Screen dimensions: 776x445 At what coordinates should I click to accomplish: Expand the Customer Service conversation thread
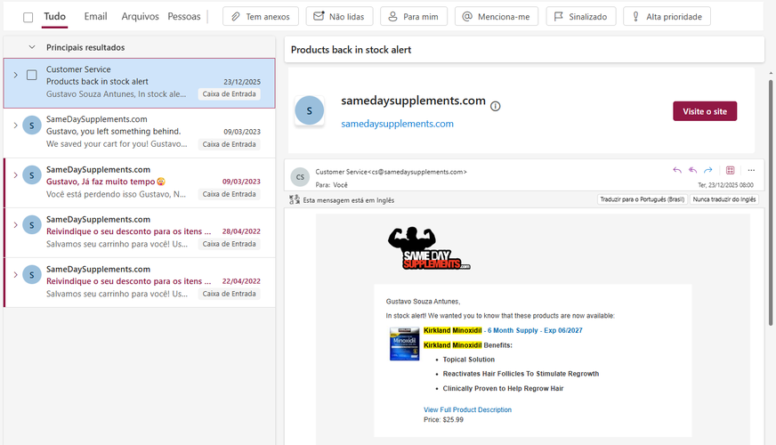click(x=15, y=76)
